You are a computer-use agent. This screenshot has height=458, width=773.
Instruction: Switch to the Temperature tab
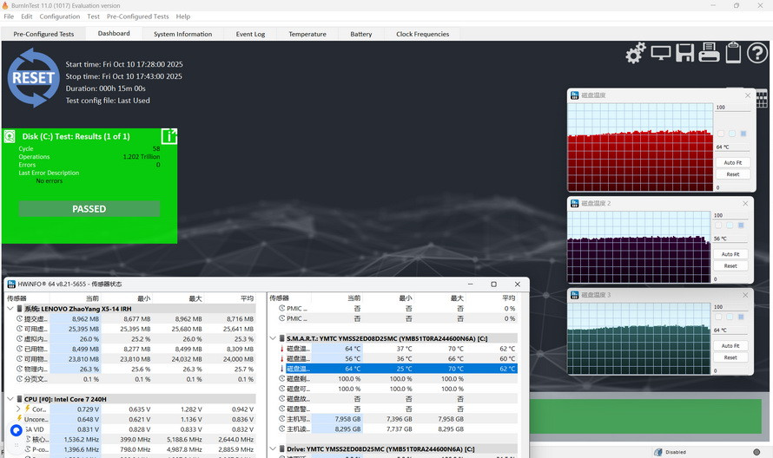point(307,34)
